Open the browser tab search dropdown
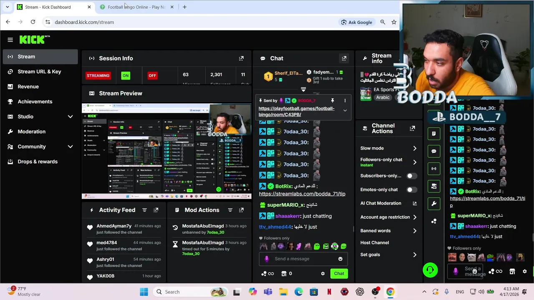 pyautogui.click(x=7, y=7)
